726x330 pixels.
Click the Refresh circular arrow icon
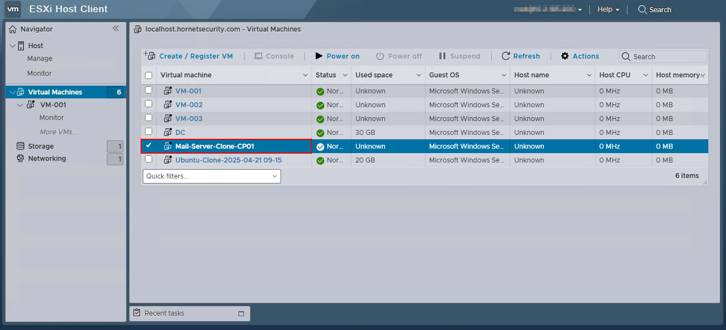(506, 56)
